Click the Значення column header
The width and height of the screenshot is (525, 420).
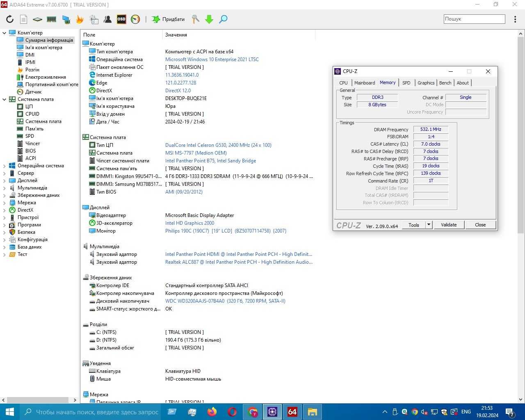[238, 35]
